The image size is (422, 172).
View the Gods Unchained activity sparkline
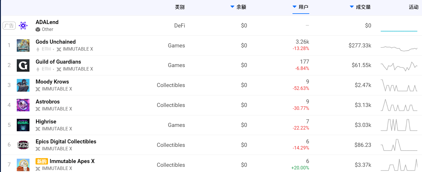(x=399, y=48)
